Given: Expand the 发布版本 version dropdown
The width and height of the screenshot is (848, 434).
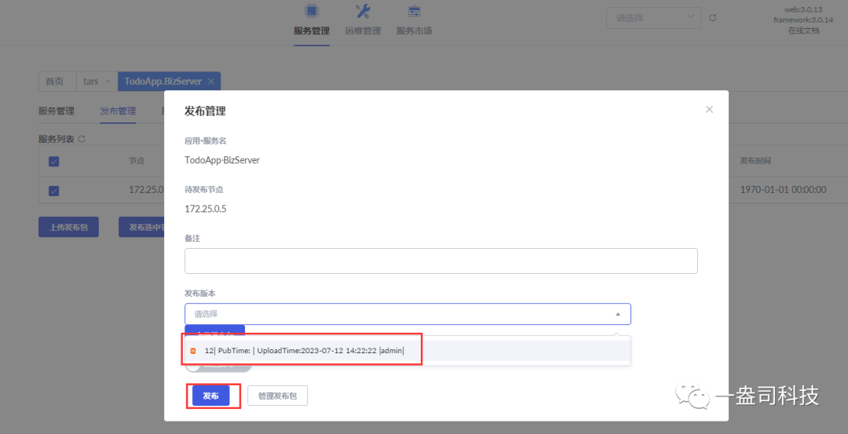Looking at the screenshot, I should (408, 313).
